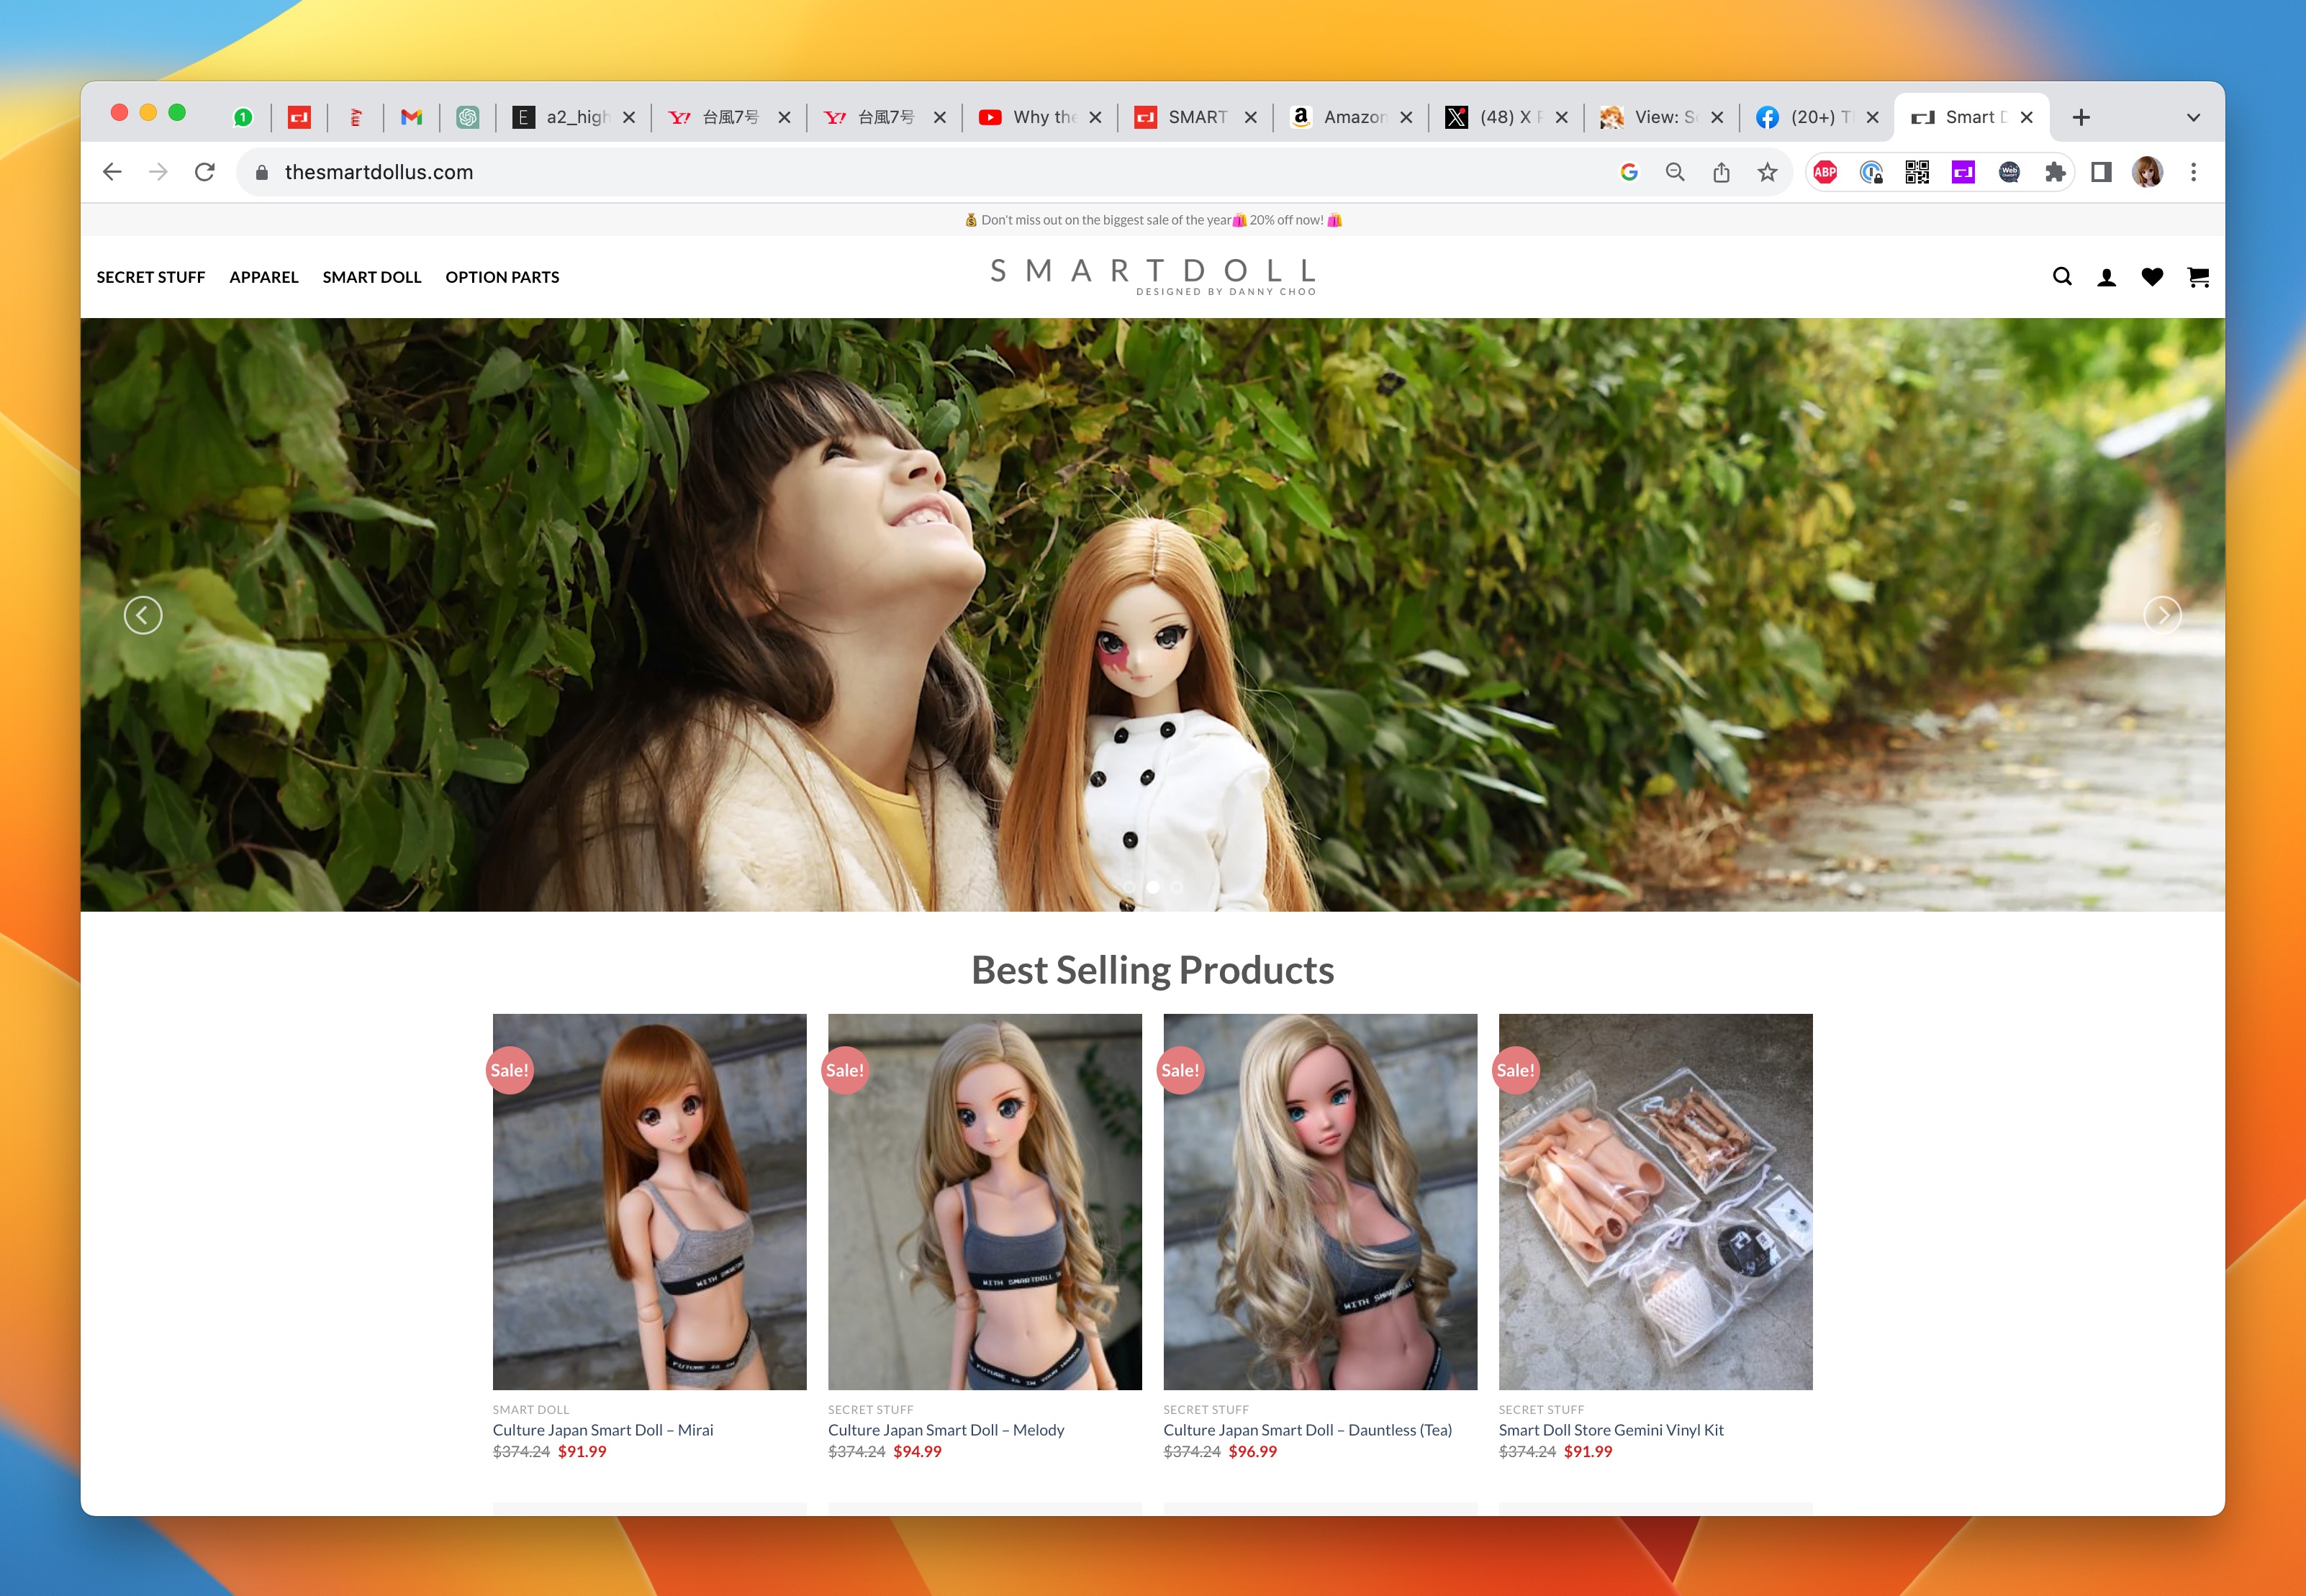Select the middle carousel slide dot
Viewport: 2306px width, 1596px height.
(1153, 887)
